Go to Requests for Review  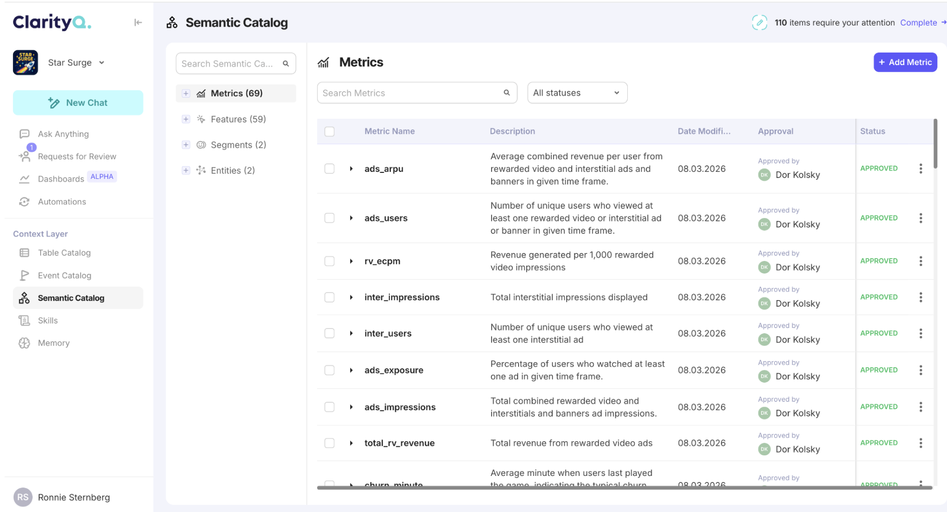(77, 157)
